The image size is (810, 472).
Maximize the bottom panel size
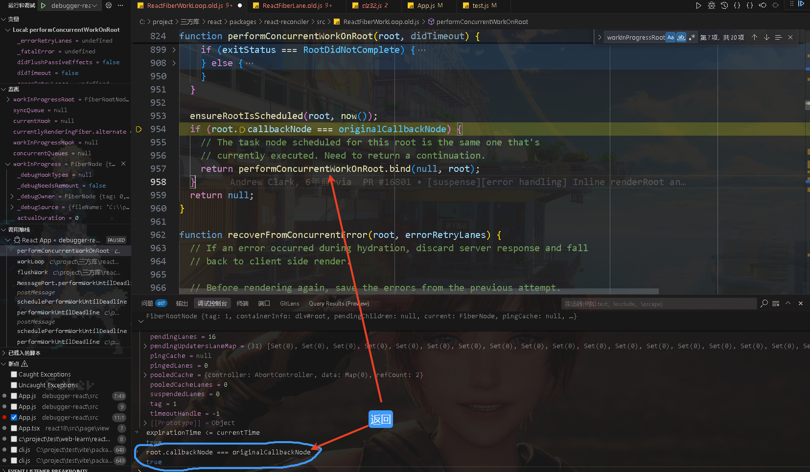pyautogui.click(x=788, y=304)
